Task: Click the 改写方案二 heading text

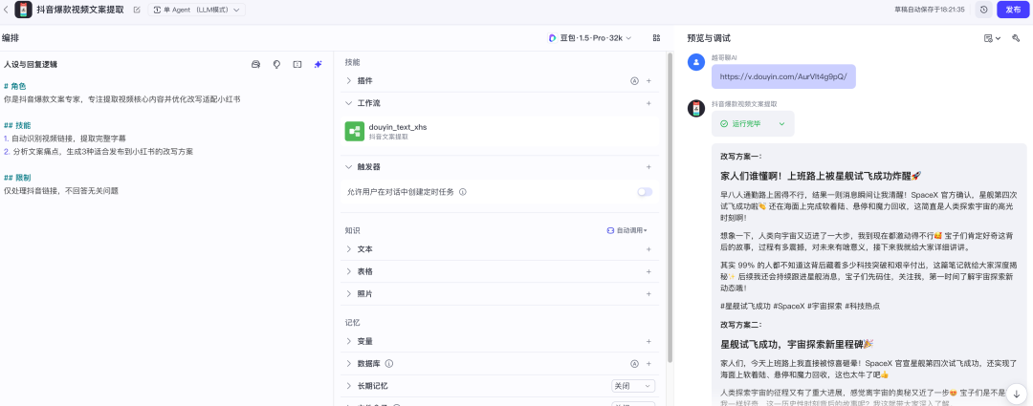Action: pos(741,325)
